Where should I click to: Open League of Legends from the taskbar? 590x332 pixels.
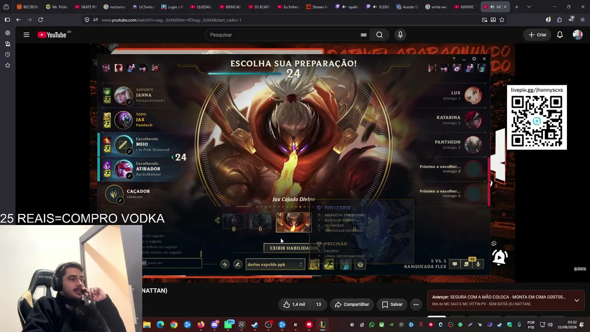323,325
